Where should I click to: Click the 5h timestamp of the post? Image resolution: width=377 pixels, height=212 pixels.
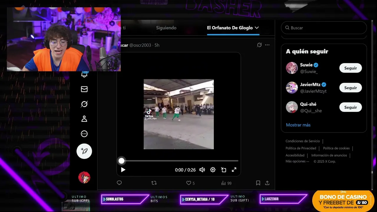pos(157,45)
